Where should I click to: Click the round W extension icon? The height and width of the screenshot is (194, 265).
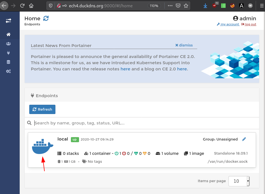(250, 6)
